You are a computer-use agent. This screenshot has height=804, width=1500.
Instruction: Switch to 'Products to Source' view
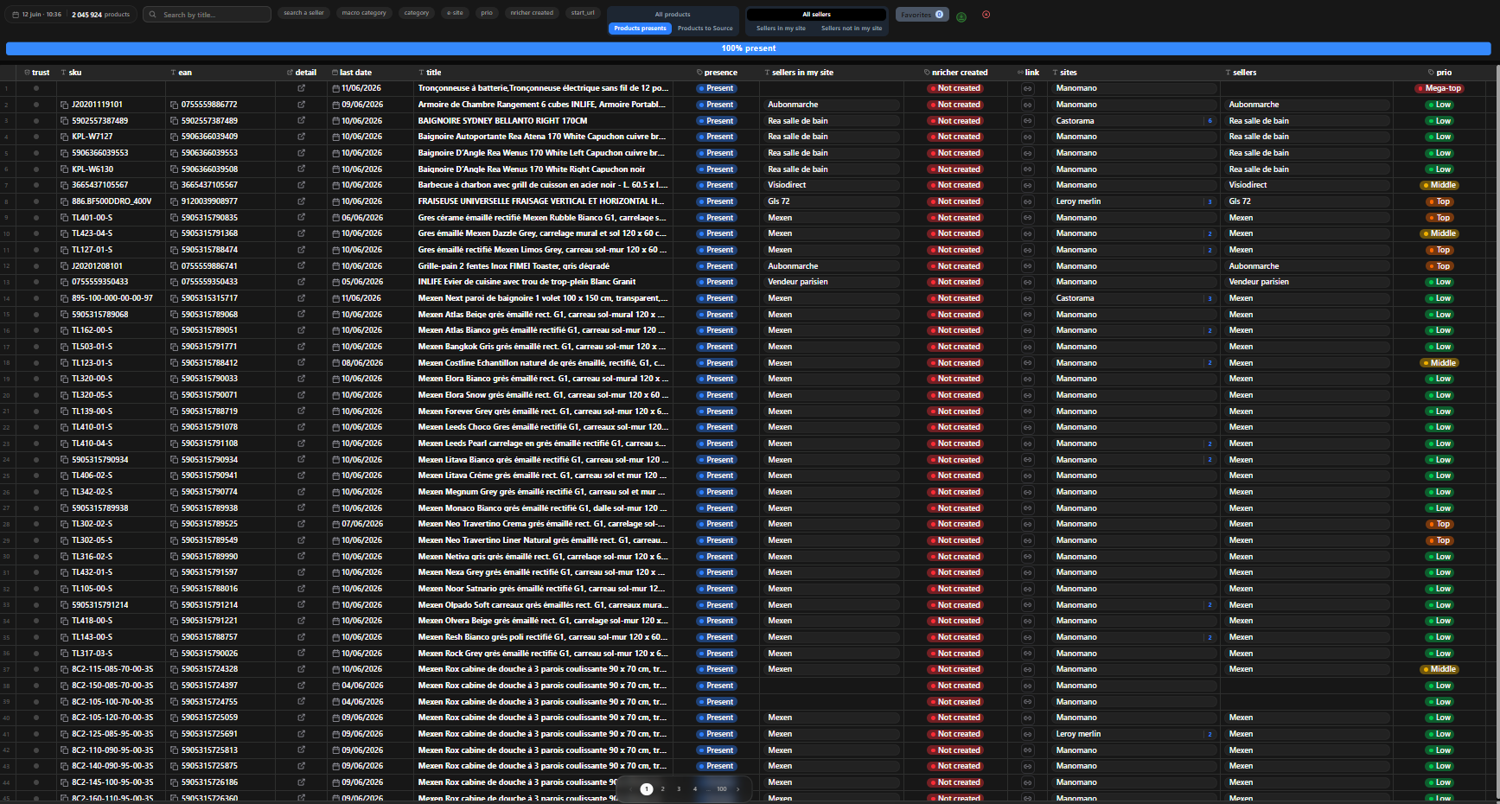tap(705, 29)
